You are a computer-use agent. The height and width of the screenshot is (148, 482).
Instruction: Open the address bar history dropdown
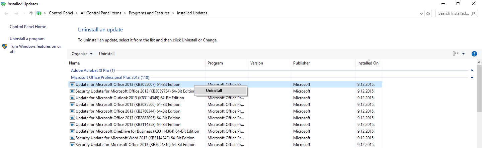(x=421, y=13)
